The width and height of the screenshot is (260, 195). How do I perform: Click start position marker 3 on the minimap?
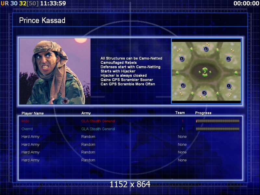point(204,93)
